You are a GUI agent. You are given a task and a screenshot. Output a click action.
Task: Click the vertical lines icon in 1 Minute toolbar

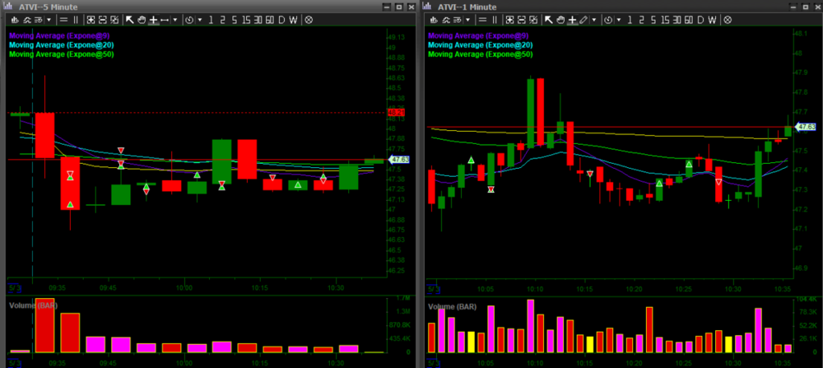click(495, 19)
